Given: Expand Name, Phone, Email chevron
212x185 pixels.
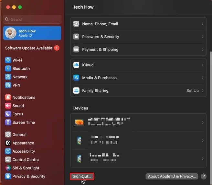Looking at the screenshot, I should [x=202, y=24].
